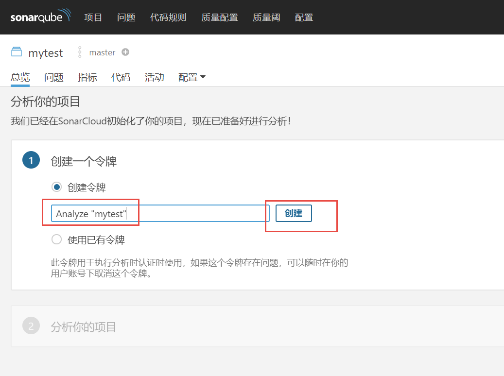Switch to the 指标 tab
504x376 pixels.
coord(87,77)
